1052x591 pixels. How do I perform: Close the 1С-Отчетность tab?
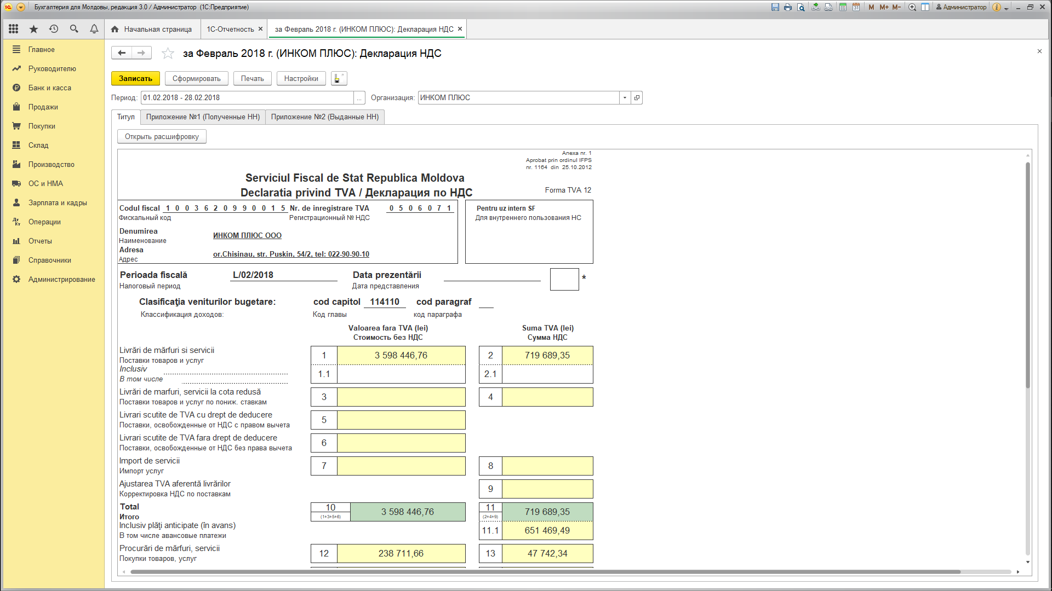coord(260,29)
